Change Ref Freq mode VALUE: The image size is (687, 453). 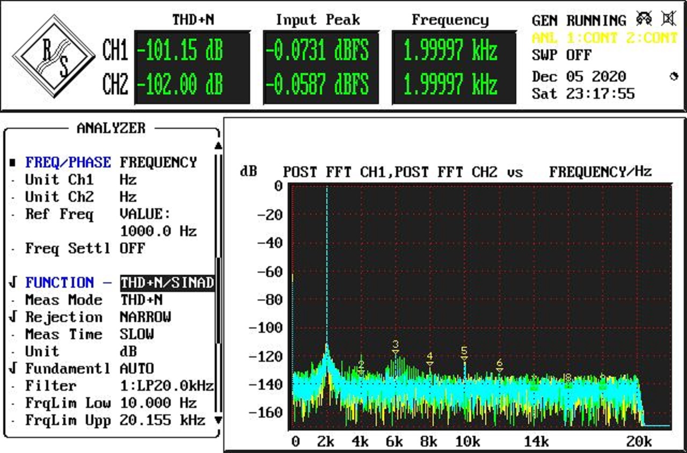[x=145, y=214]
